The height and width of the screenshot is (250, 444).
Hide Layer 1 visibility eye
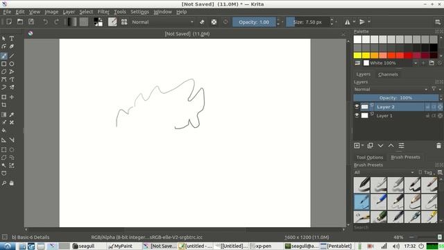click(x=357, y=115)
